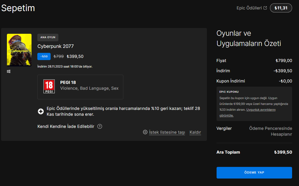This screenshot has height=186, width=299.
Task: Click the PEGI 18 rating icon
Action: (x=49, y=86)
